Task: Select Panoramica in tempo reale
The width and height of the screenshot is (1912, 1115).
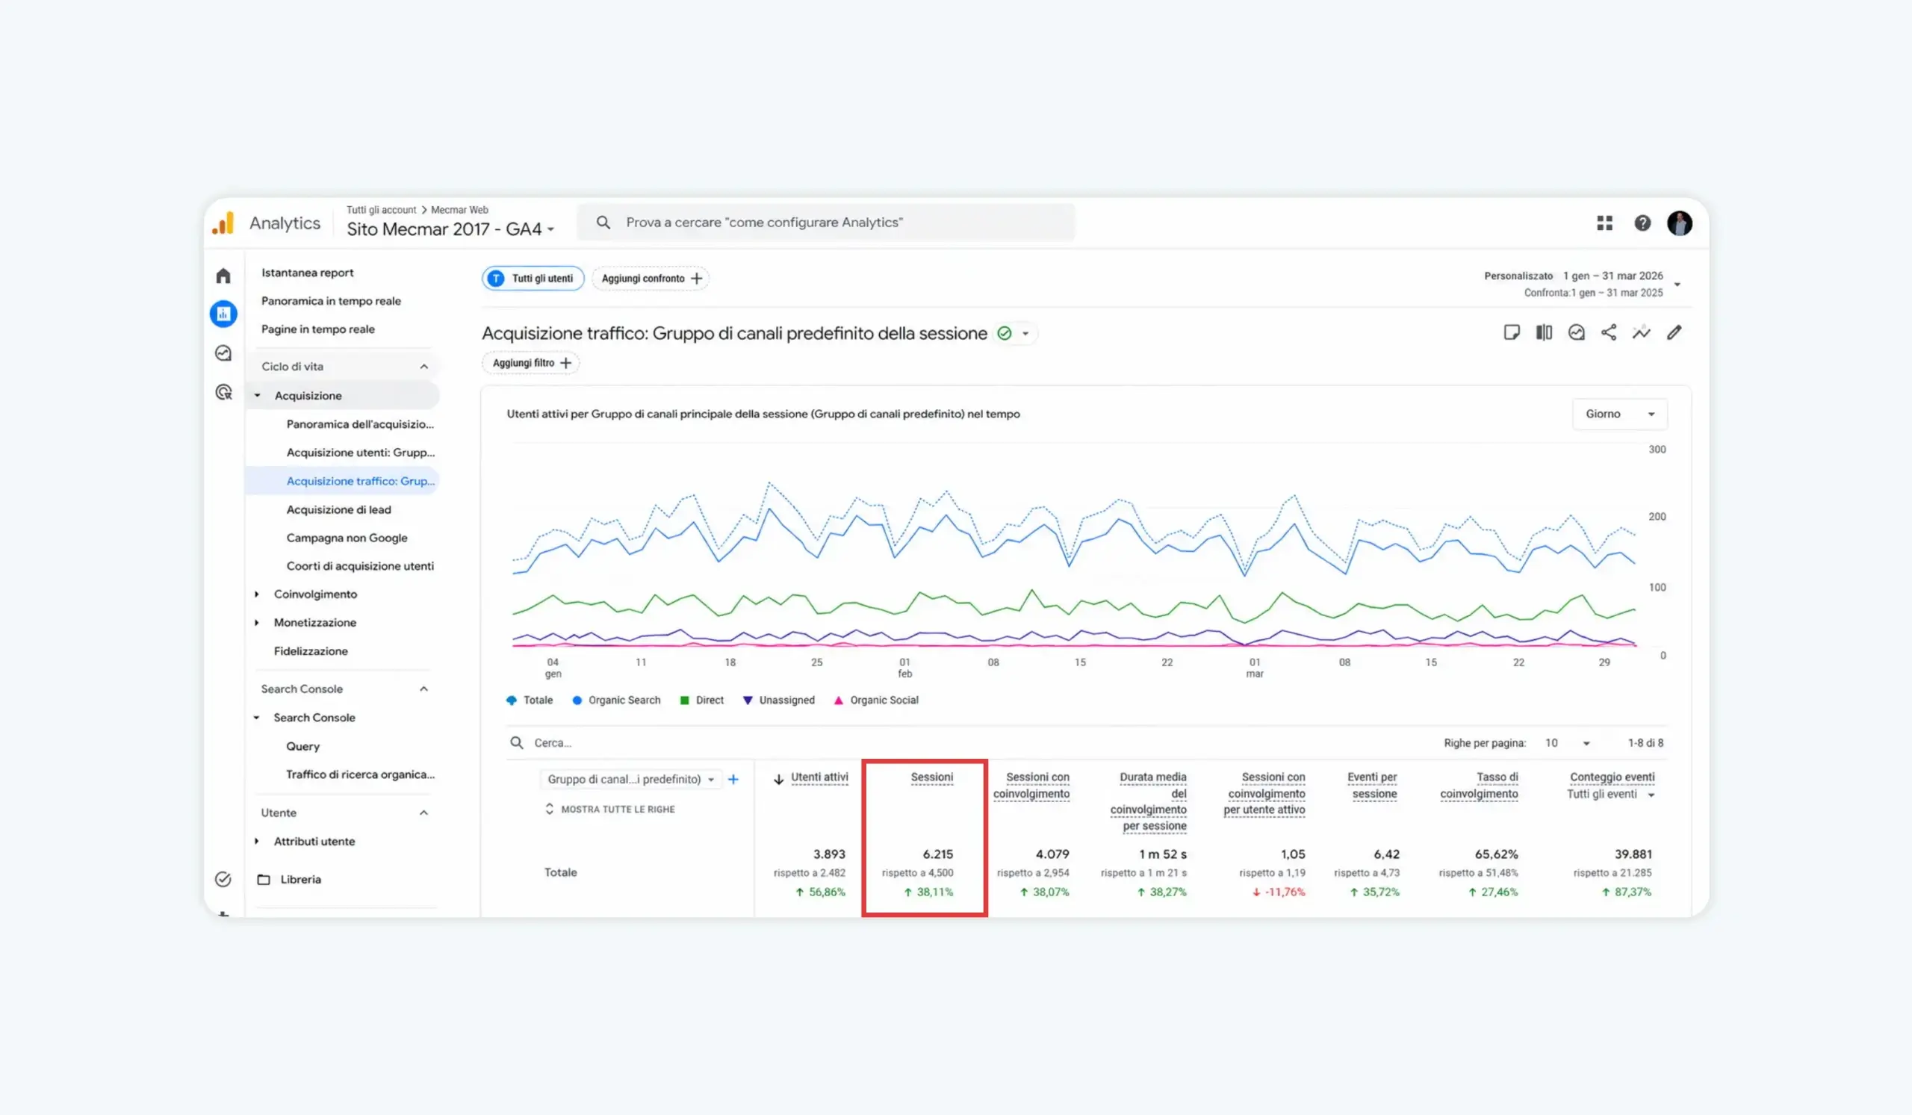Action: [331, 301]
